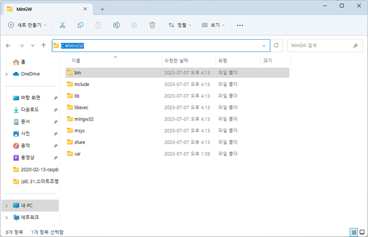
Task: Select the libexec folder
Action: [x=177, y=107]
